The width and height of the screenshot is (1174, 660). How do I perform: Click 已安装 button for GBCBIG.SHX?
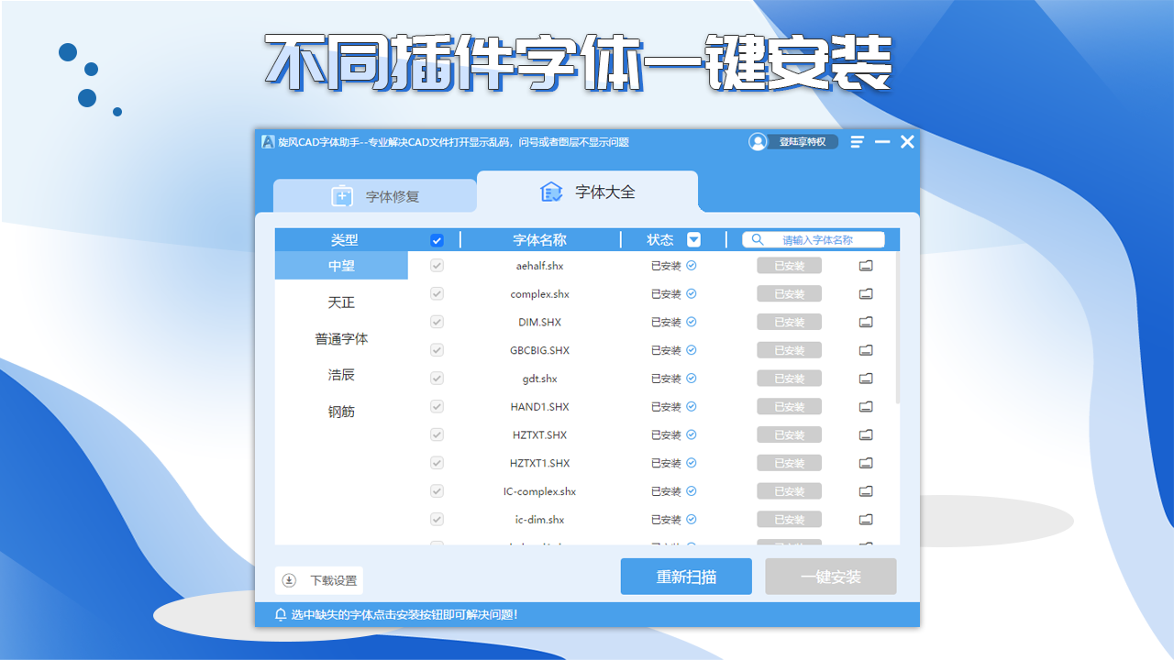tap(789, 350)
